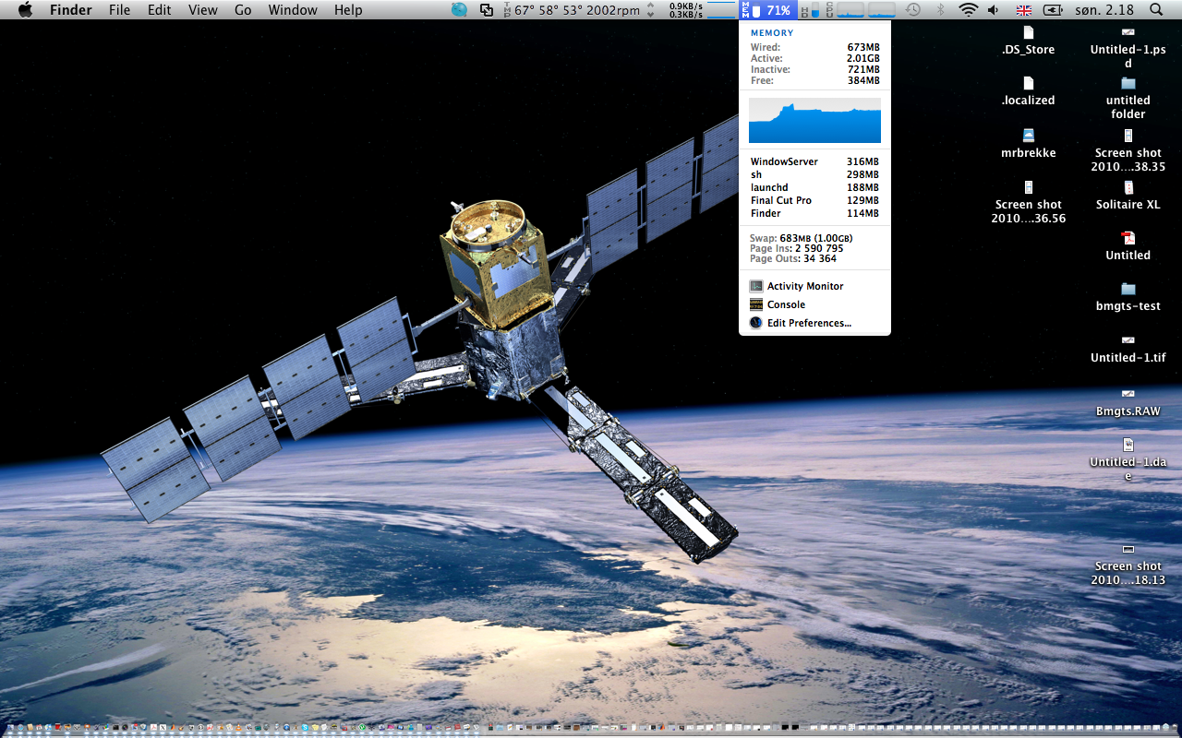Screen dimensions: 1182x738
Task: Open Spotlight search magnifier
Action: pyautogui.click(x=1156, y=10)
